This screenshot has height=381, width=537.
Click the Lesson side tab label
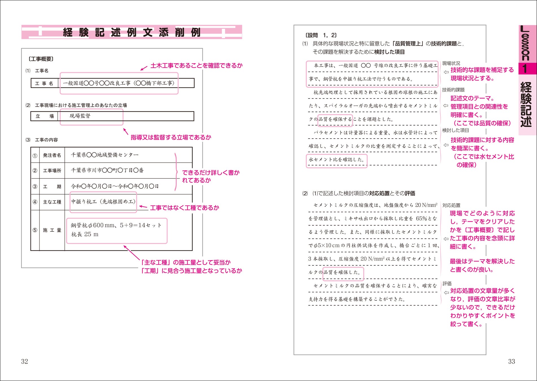[525, 43]
